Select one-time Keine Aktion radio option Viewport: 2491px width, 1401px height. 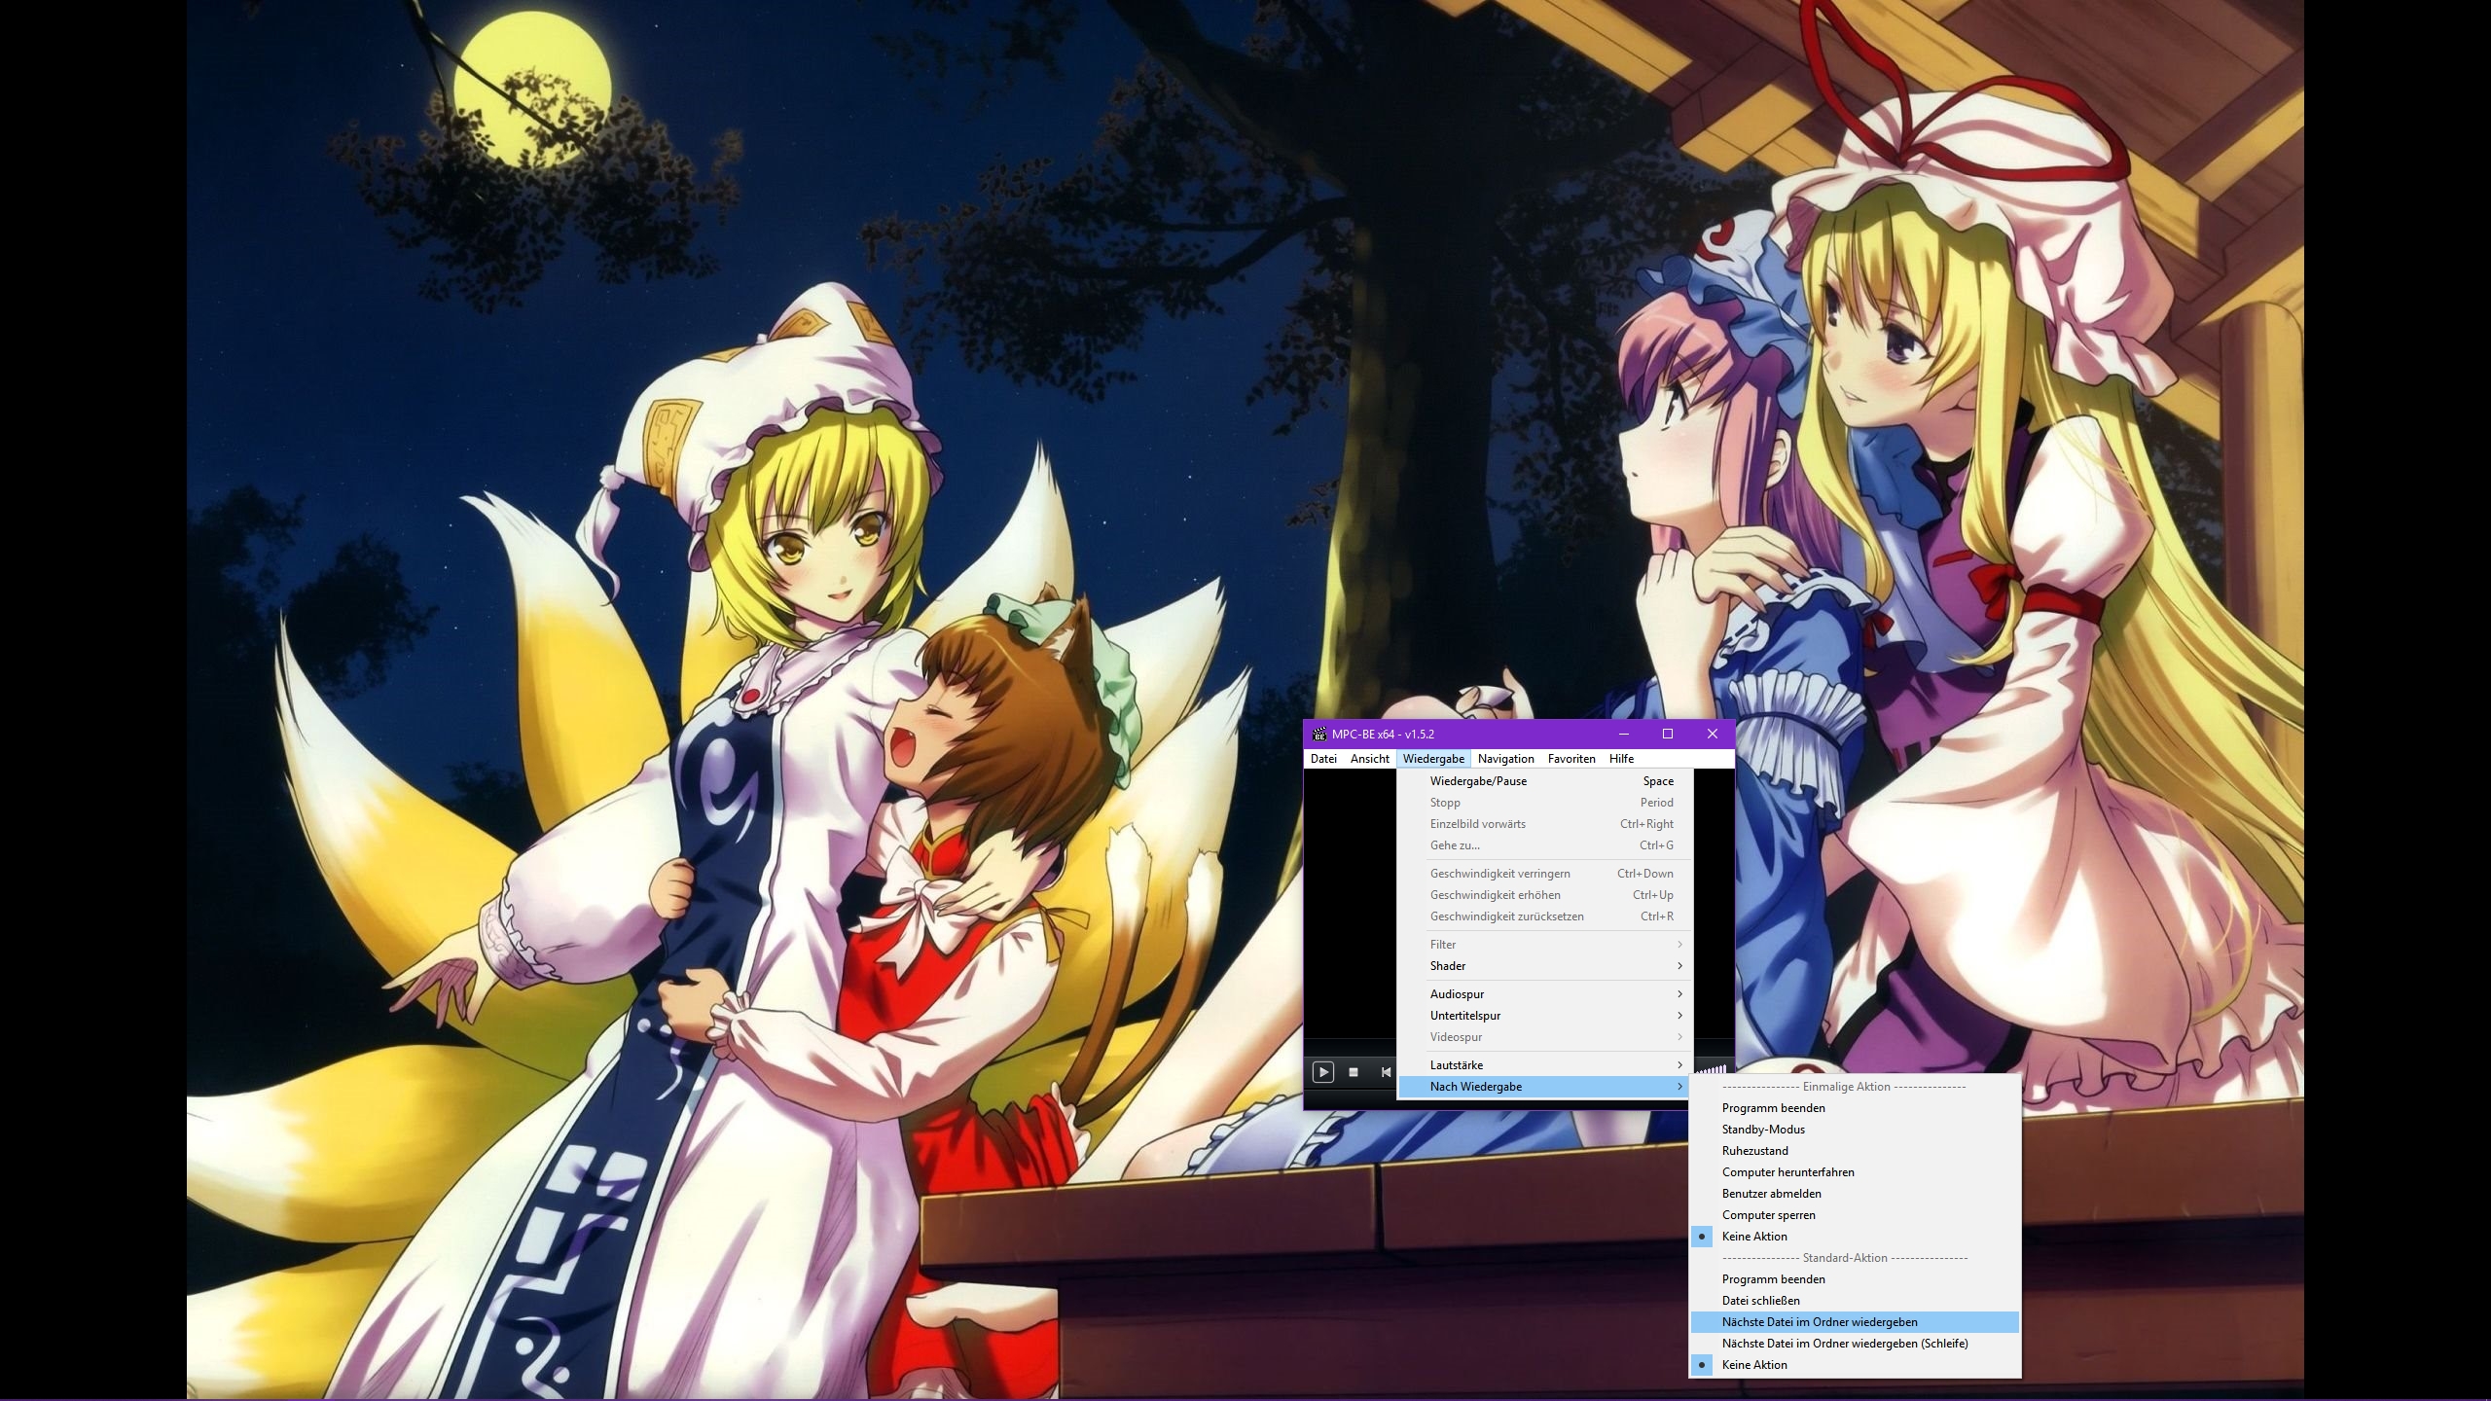click(x=1754, y=1237)
